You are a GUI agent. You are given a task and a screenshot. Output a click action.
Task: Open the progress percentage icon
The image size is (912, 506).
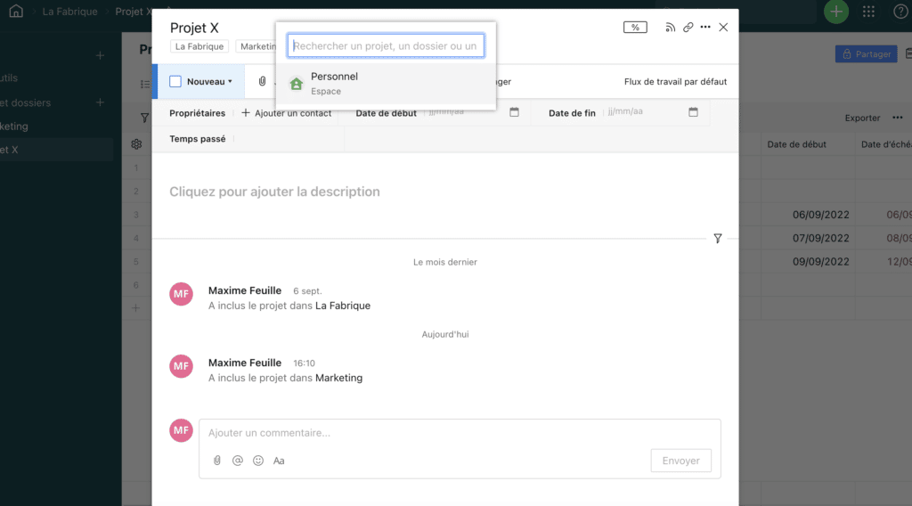(635, 28)
